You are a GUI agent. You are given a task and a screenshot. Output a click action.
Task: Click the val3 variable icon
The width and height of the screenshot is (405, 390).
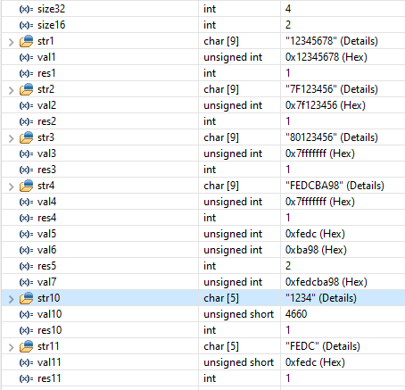[x=26, y=154]
